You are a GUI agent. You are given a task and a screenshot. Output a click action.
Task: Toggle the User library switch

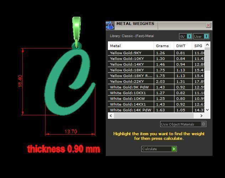[x=201, y=36]
